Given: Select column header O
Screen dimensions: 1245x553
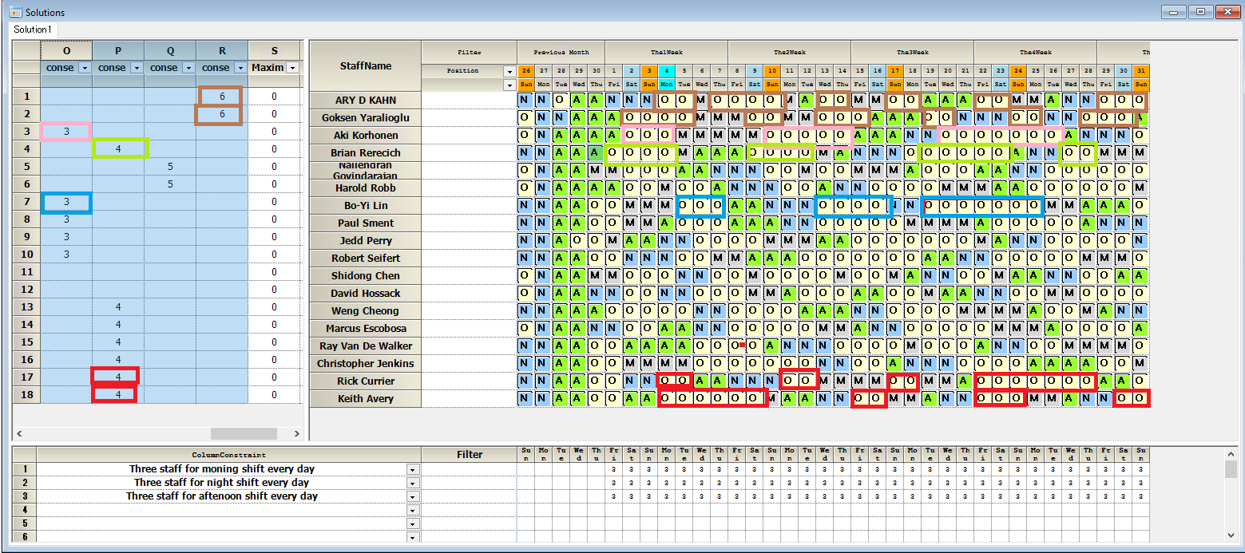Looking at the screenshot, I should 66,50.
